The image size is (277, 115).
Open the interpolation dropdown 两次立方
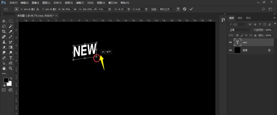tap(166, 9)
